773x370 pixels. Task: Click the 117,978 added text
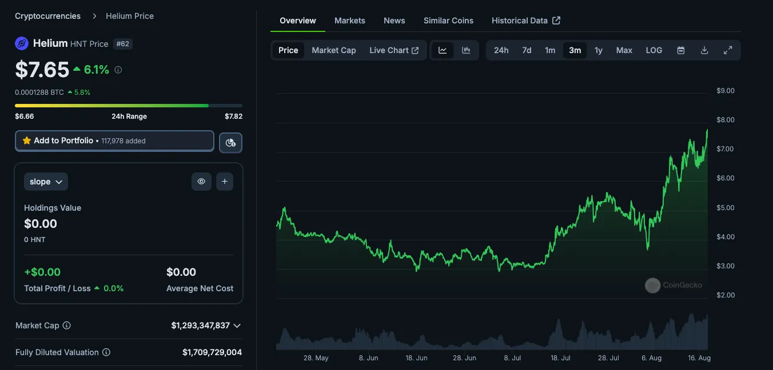click(x=123, y=141)
